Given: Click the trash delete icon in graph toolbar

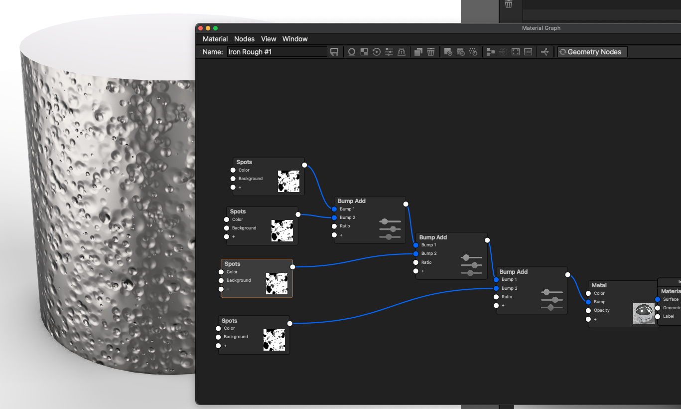Looking at the screenshot, I should (431, 52).
